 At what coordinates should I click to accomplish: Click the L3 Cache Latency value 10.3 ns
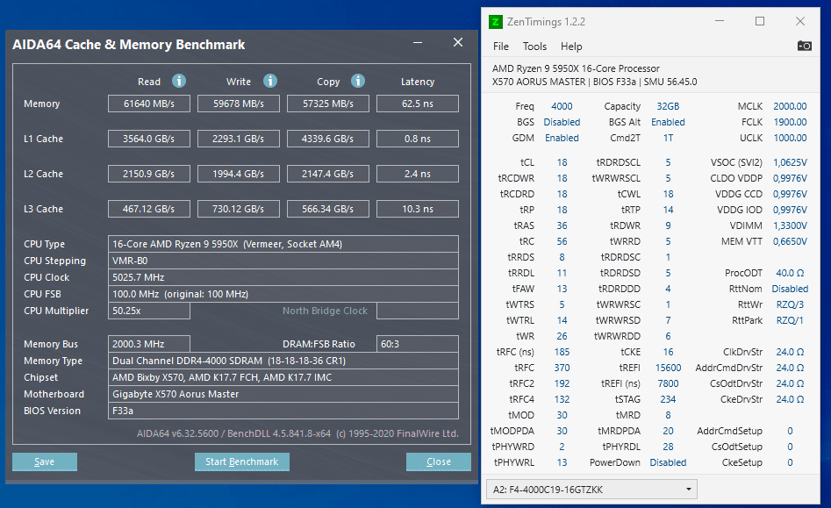[418, 209]
